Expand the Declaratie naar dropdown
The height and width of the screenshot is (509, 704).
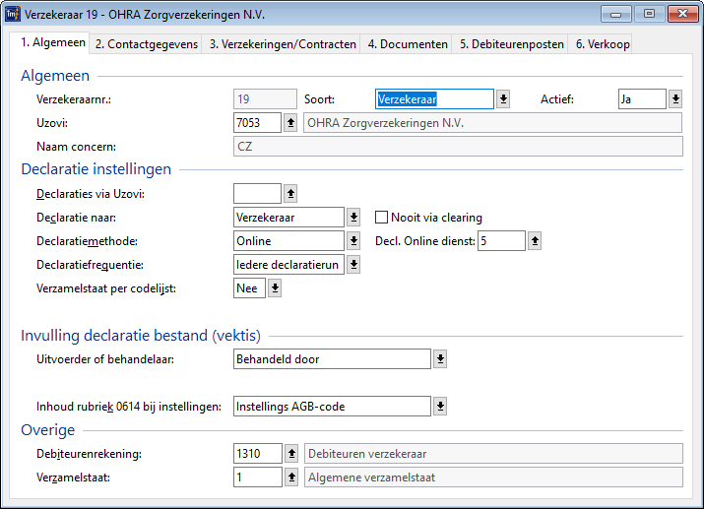(x=353, y=218)
